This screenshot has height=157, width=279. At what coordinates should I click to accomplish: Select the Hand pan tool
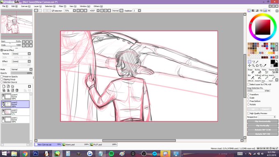[261, 66]
